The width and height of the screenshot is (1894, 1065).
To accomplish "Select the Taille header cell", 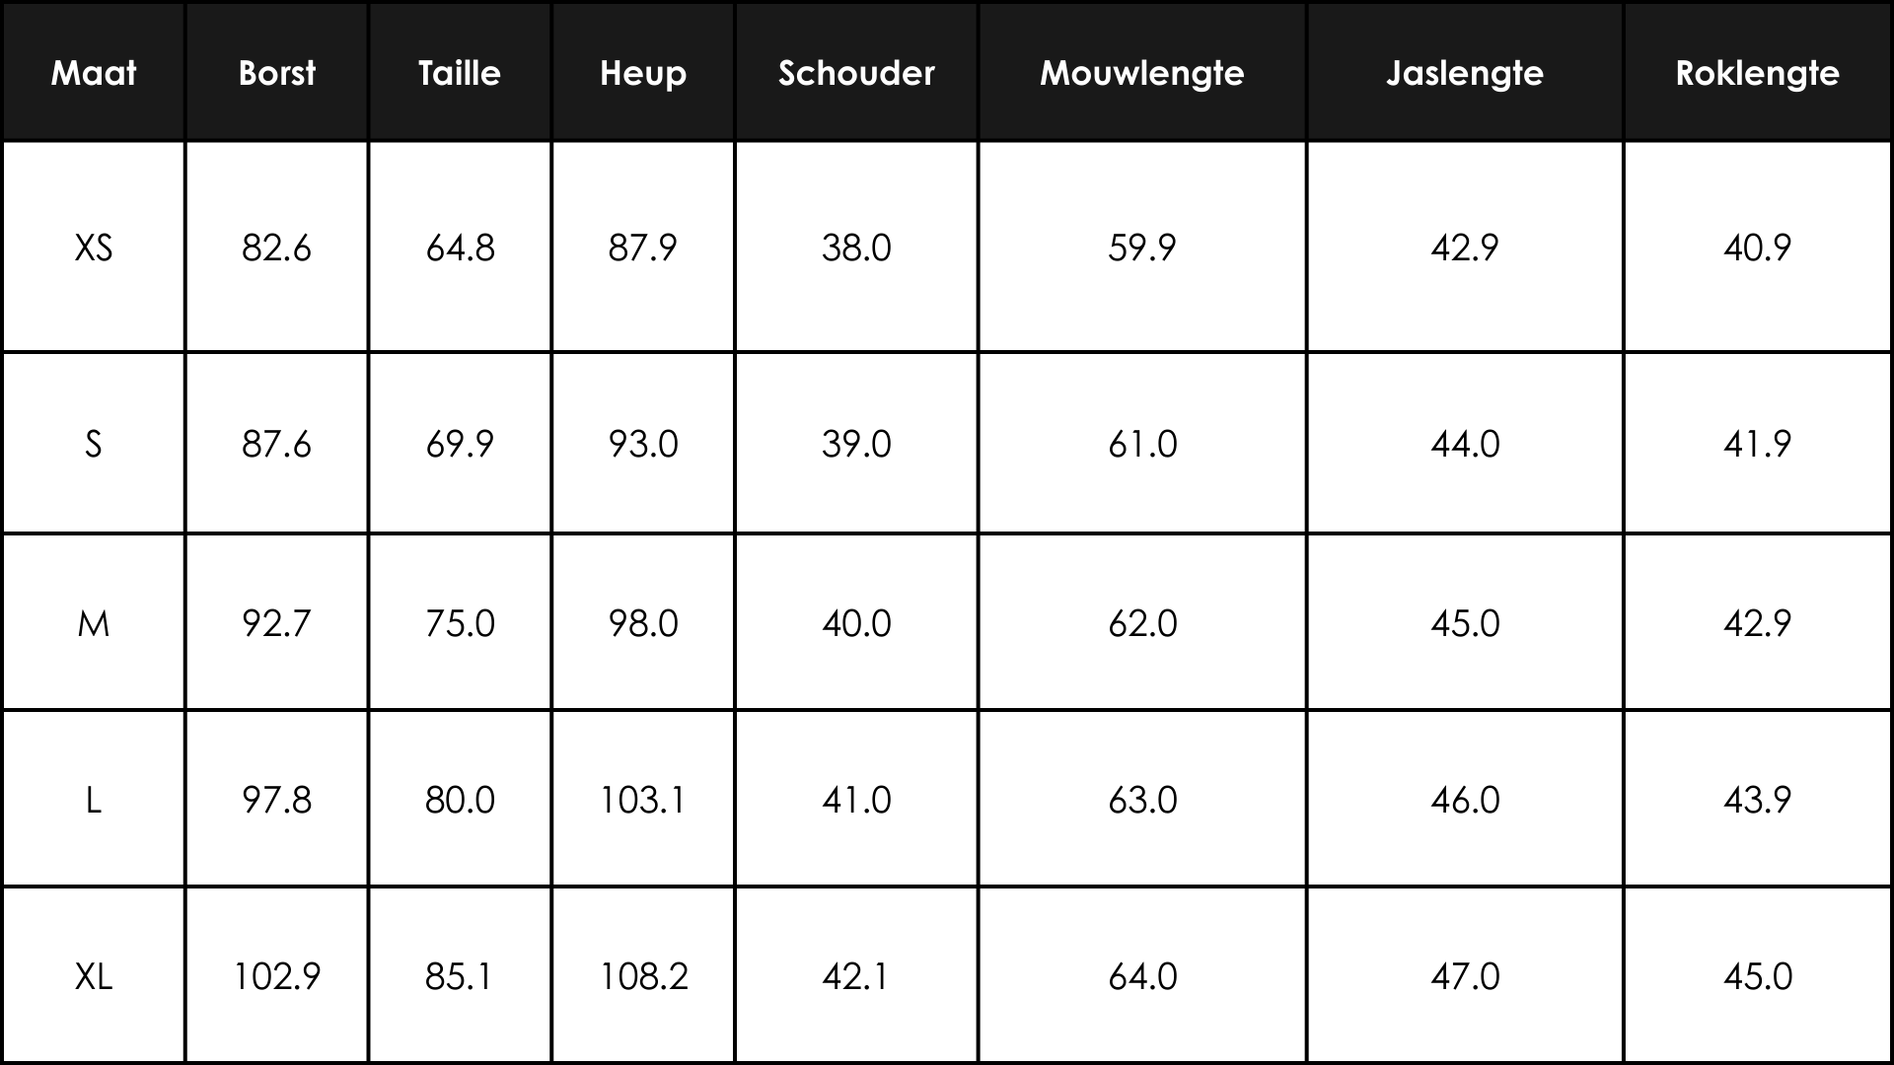I will coord(460,73).
